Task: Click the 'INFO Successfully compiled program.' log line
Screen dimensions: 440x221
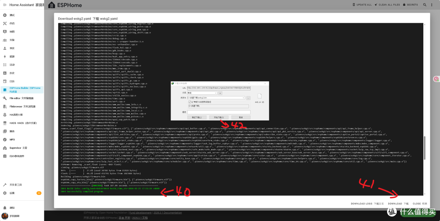Action: click(x=82, y=192)
